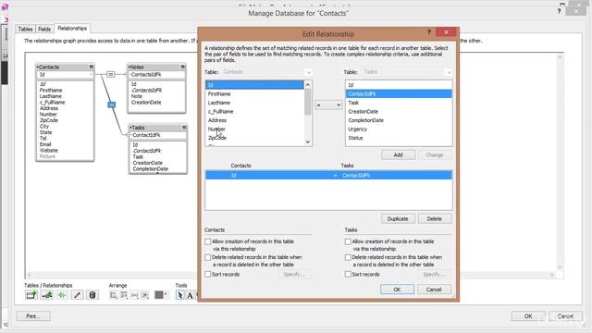Click Specify button under Tasks sort

(x=434, y=274)
